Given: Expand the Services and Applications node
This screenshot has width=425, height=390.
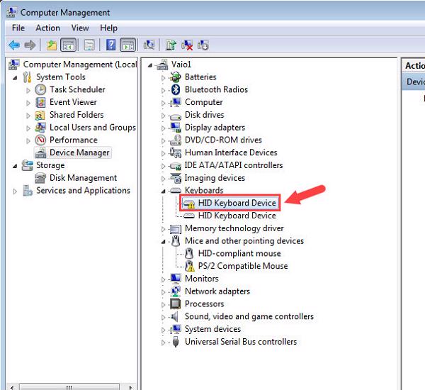Looking at the screenshot, I should tap(16, 191).
